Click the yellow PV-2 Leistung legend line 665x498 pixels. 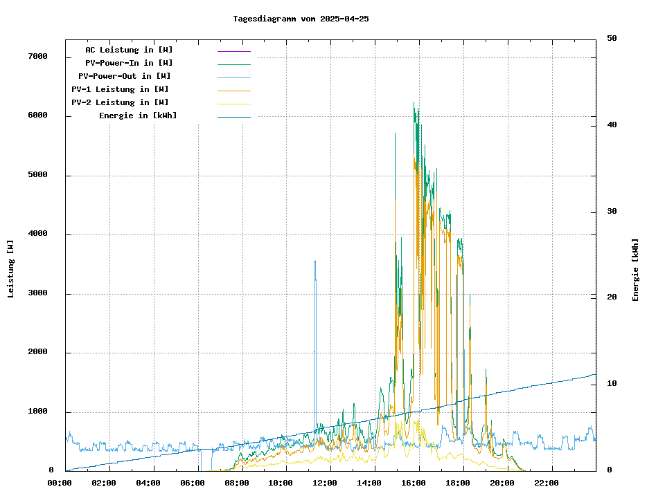coord(233,104)
